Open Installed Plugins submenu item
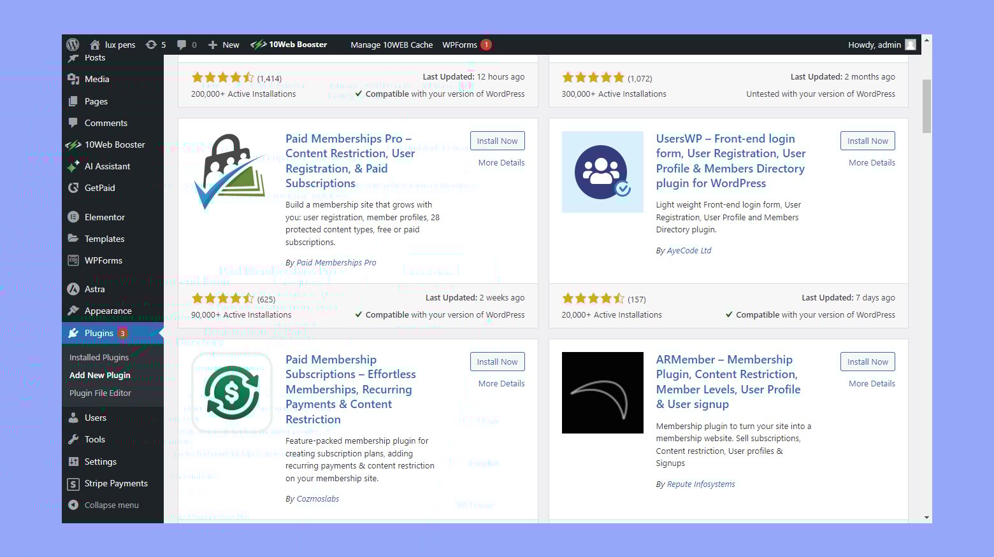The width and height of the screenshot is (994, 557). (99, 357)
